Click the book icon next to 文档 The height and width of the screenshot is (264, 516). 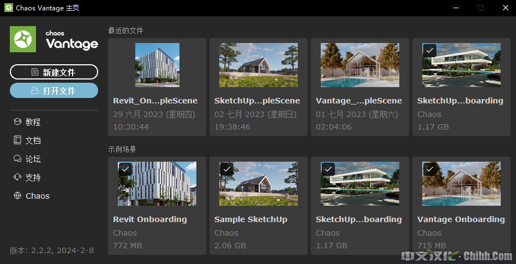[x=17, y=140]
